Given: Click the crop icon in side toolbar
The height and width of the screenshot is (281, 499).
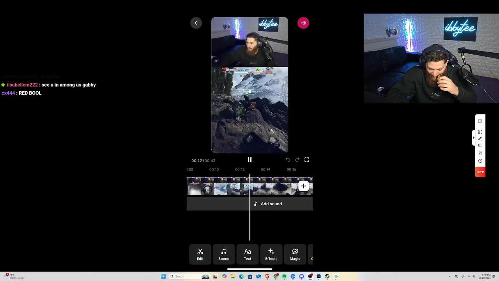Looking at the screenshot, I should (480, 153).
